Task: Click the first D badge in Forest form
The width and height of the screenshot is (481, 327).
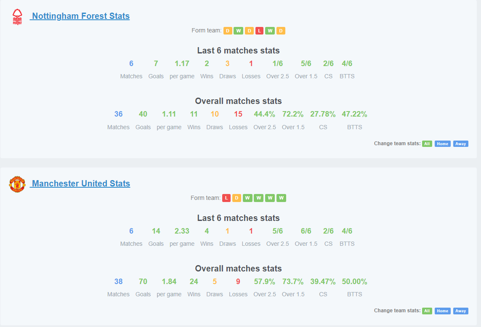Action: (228, 31)
